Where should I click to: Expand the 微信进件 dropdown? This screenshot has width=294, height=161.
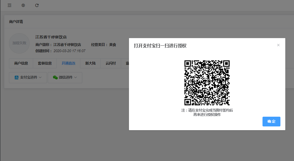click(x=65, y=78)
